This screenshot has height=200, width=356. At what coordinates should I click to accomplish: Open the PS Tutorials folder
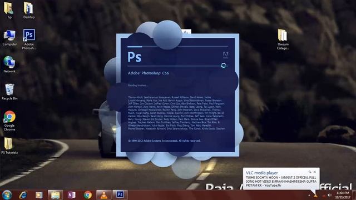[9, 146]
